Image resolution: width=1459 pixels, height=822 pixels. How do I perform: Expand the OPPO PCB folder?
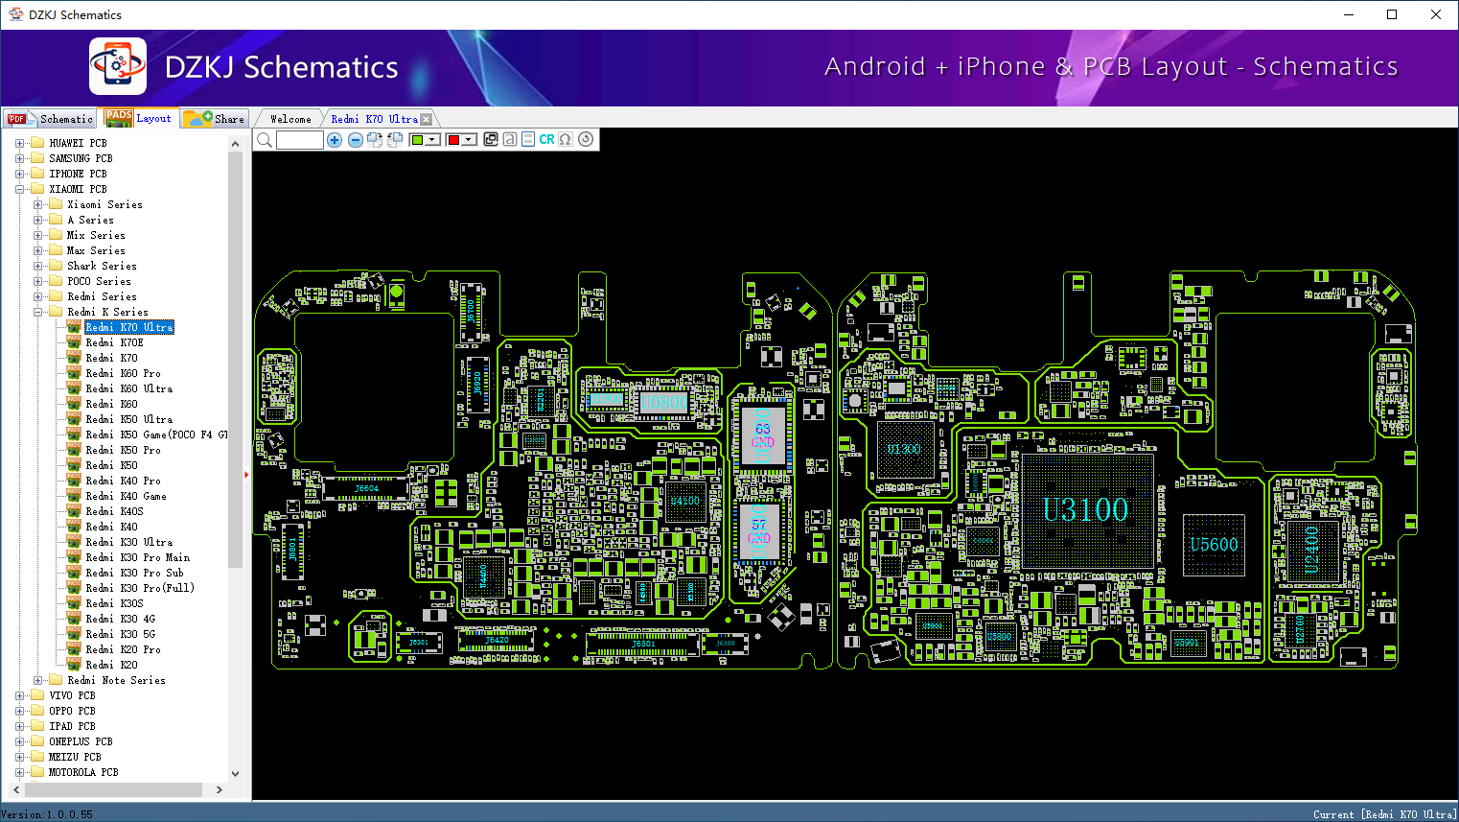pos(19,711)
